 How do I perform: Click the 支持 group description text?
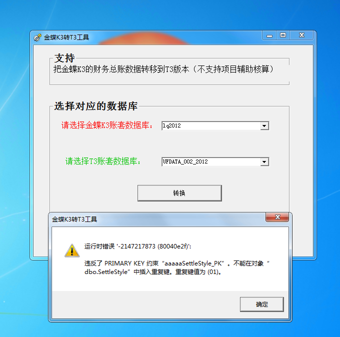(x=164, y=69)
